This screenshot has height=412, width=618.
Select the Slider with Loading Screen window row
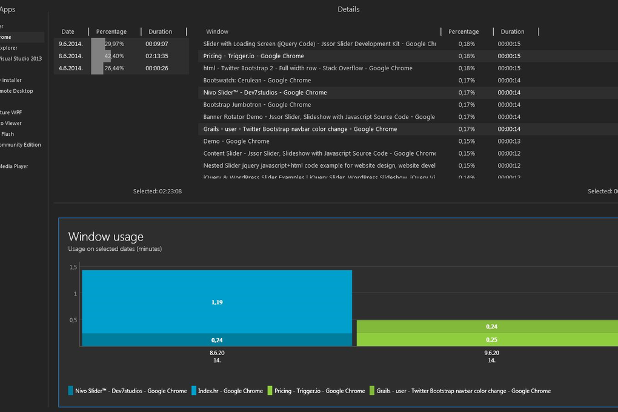tap(408, 44)
